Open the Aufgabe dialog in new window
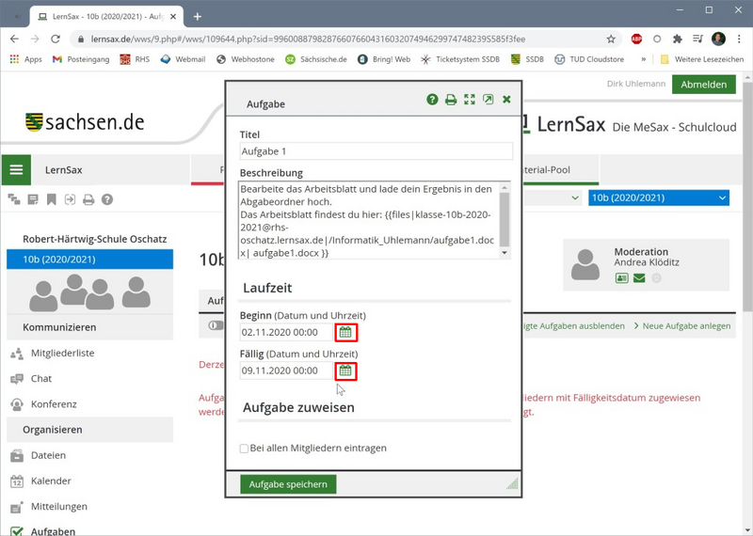Viewport: 753px width, 536px height. tap(489, 100)
